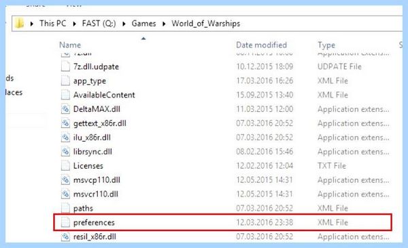Viewport: 408px width, 248px height.
Task: Click the msvcp110.dll file icon
Action: (x=65, y=180)
